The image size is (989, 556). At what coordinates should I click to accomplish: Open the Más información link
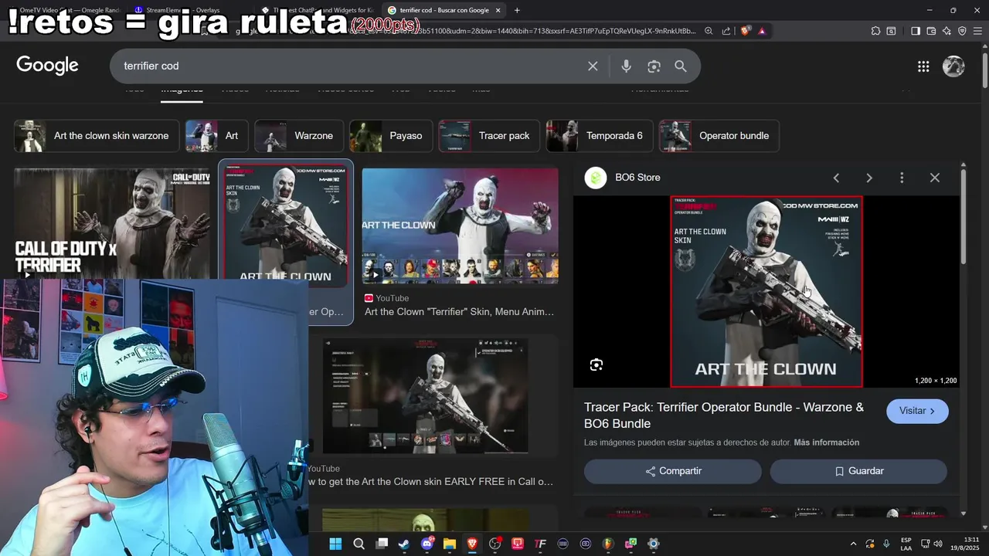[826, 442]
